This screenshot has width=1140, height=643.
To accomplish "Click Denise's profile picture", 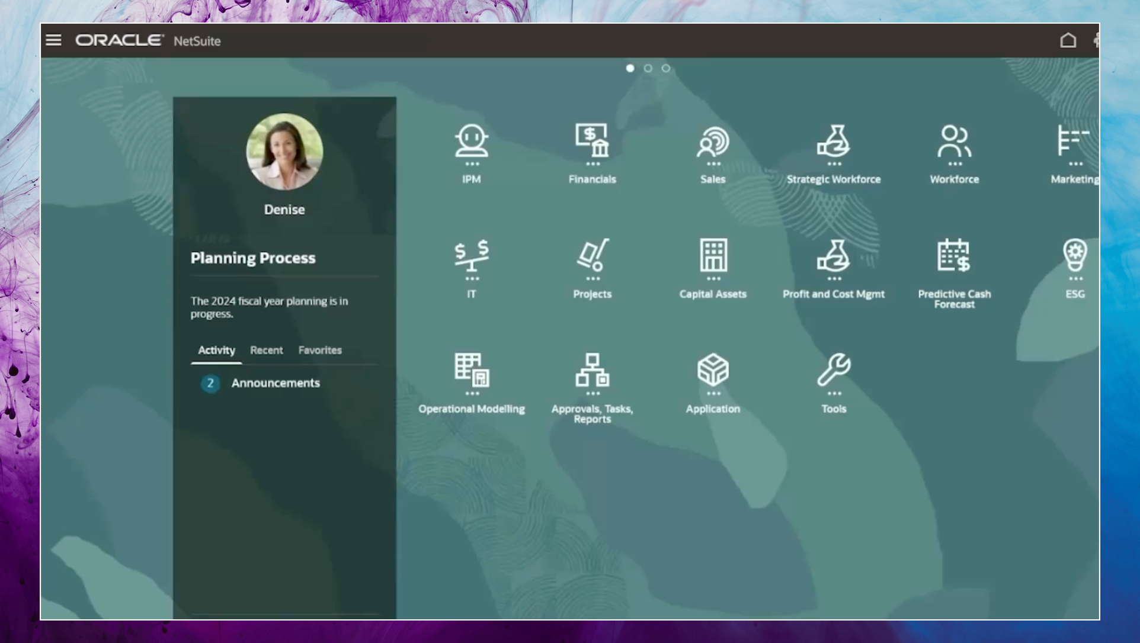I will click(x=284, y=152).
